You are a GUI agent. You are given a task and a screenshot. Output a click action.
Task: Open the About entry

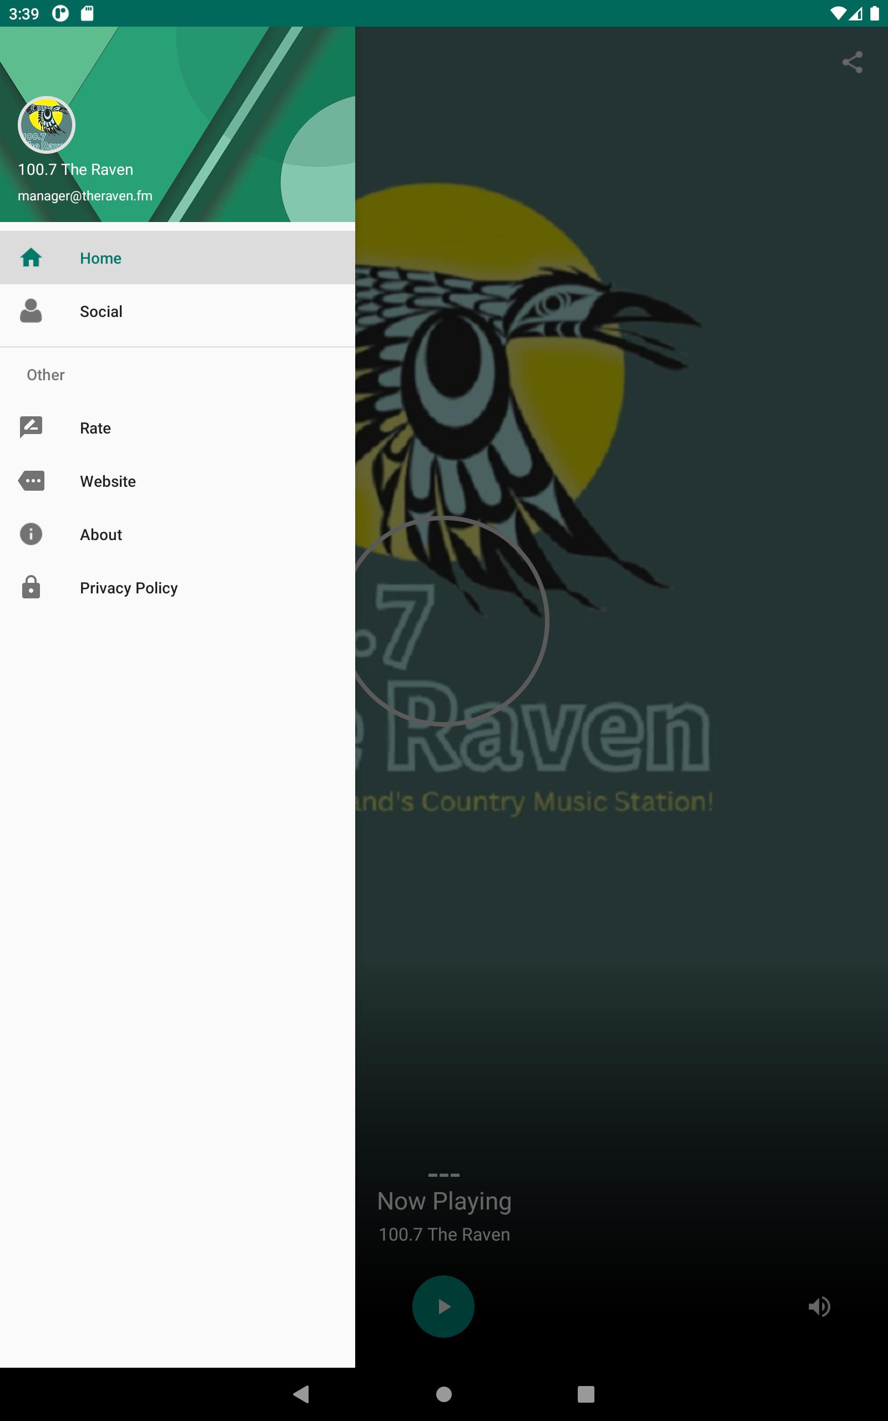point(178,535)
